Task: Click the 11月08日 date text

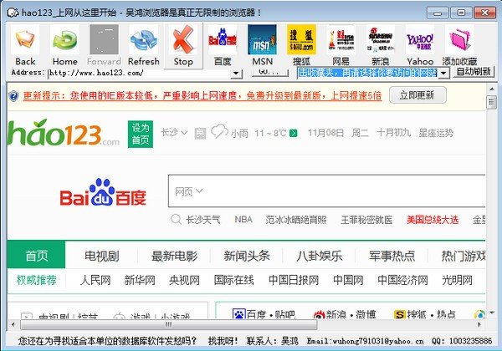Action: (326, 132)
